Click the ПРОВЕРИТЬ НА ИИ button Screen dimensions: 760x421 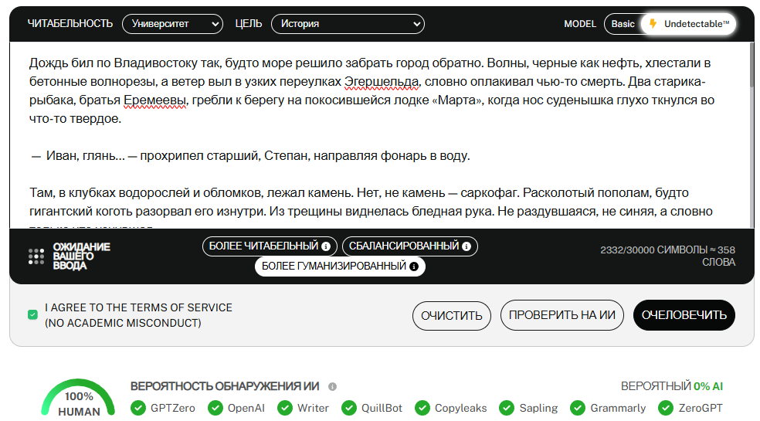562,315
